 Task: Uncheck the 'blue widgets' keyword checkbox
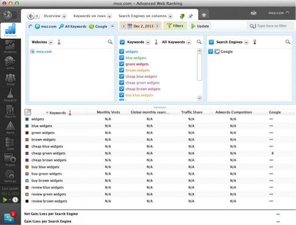click(x=122, y=58)
